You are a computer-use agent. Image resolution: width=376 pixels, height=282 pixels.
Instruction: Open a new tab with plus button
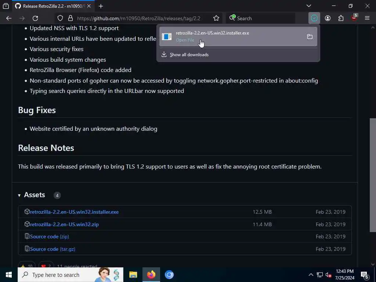tap(101, 6)
